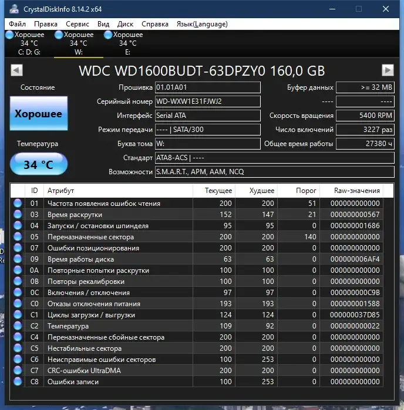Viewport: 404px width, 410px height.
Task: Select the status orb for drive C: D: G:
Action: (9, 35)
